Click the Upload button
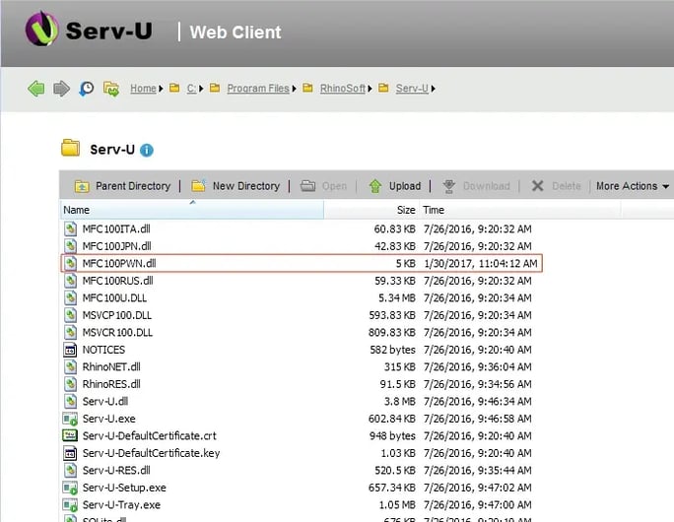674x522 pixels. click(394, 186)
